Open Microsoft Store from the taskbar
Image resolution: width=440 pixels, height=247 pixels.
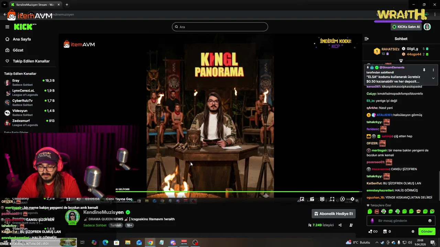(x=117, y=243)
